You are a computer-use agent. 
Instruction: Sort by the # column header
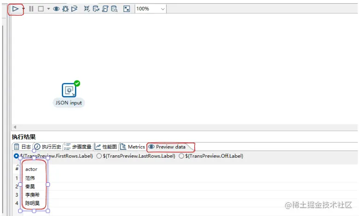[17, 169]
